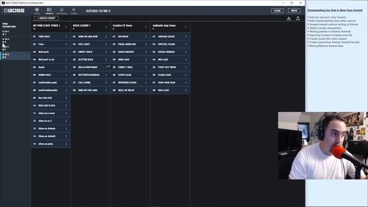Select the shine on u crazy patch
The height and width of the screenshot is (207, 368).
(51, 113)
